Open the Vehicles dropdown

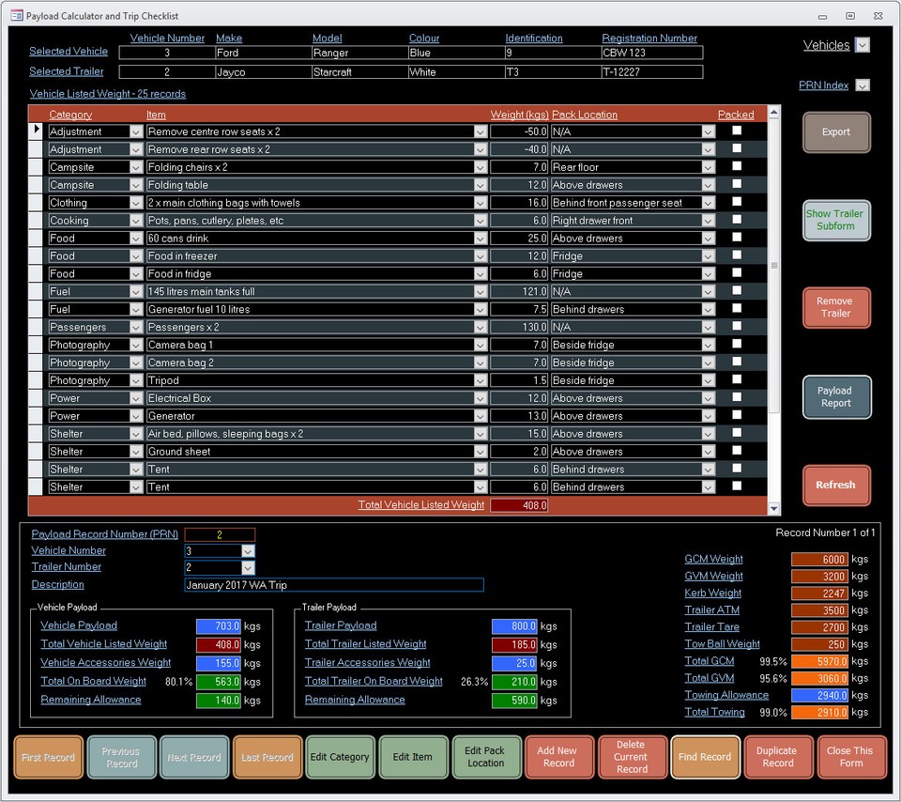860,44
